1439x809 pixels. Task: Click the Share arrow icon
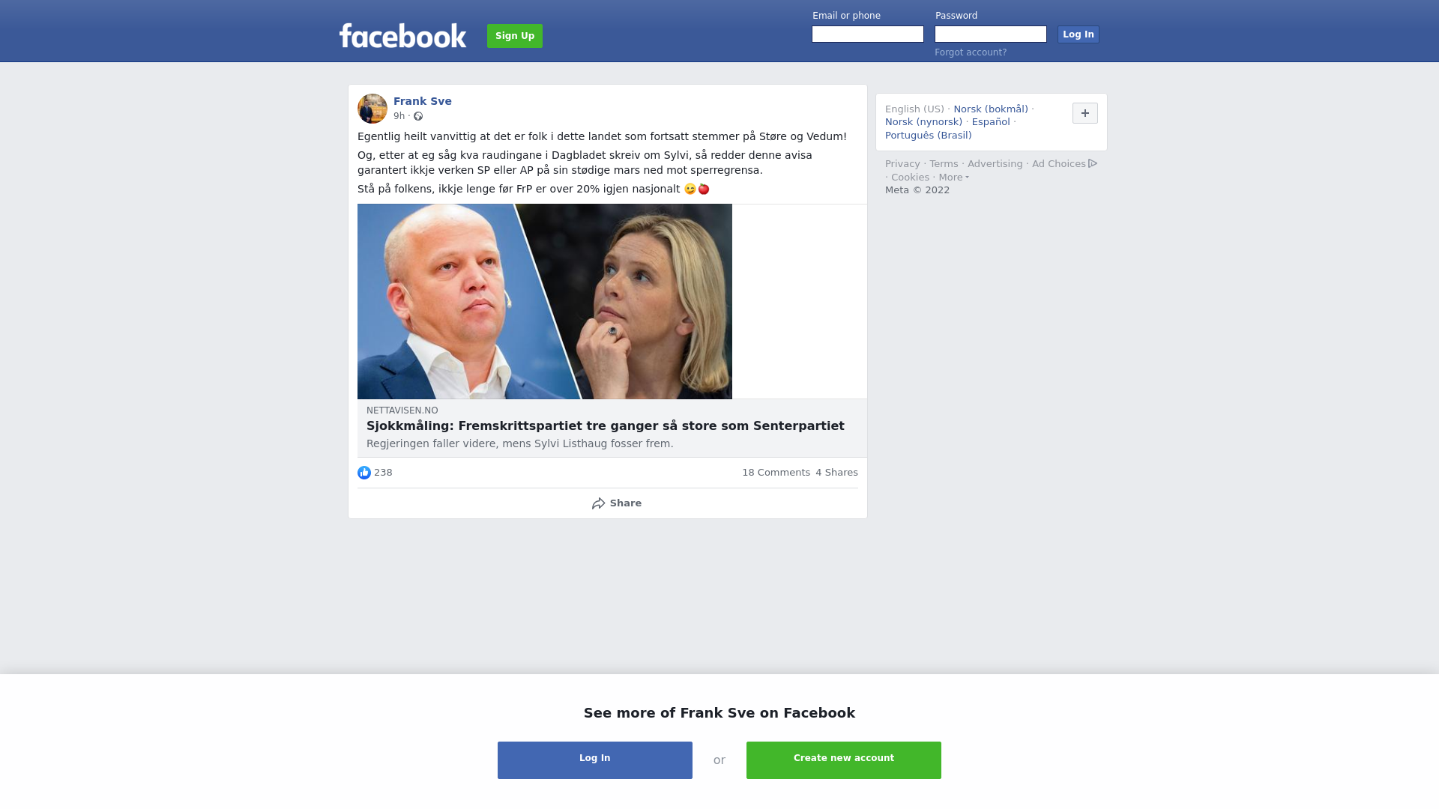[599, 503]
